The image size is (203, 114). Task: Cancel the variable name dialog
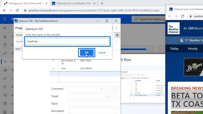102,53
